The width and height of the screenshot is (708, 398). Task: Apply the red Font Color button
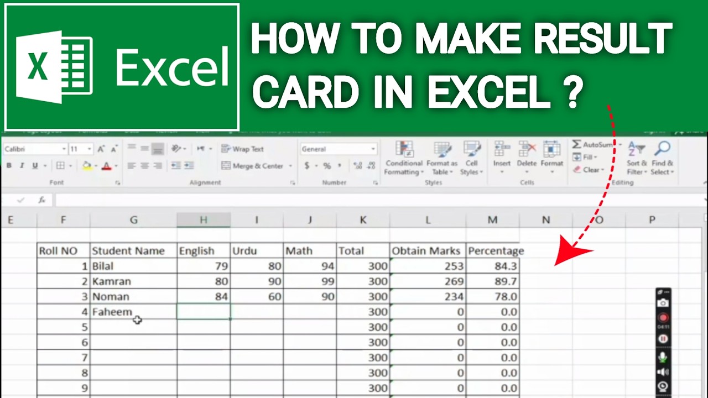tap(106, 166)
